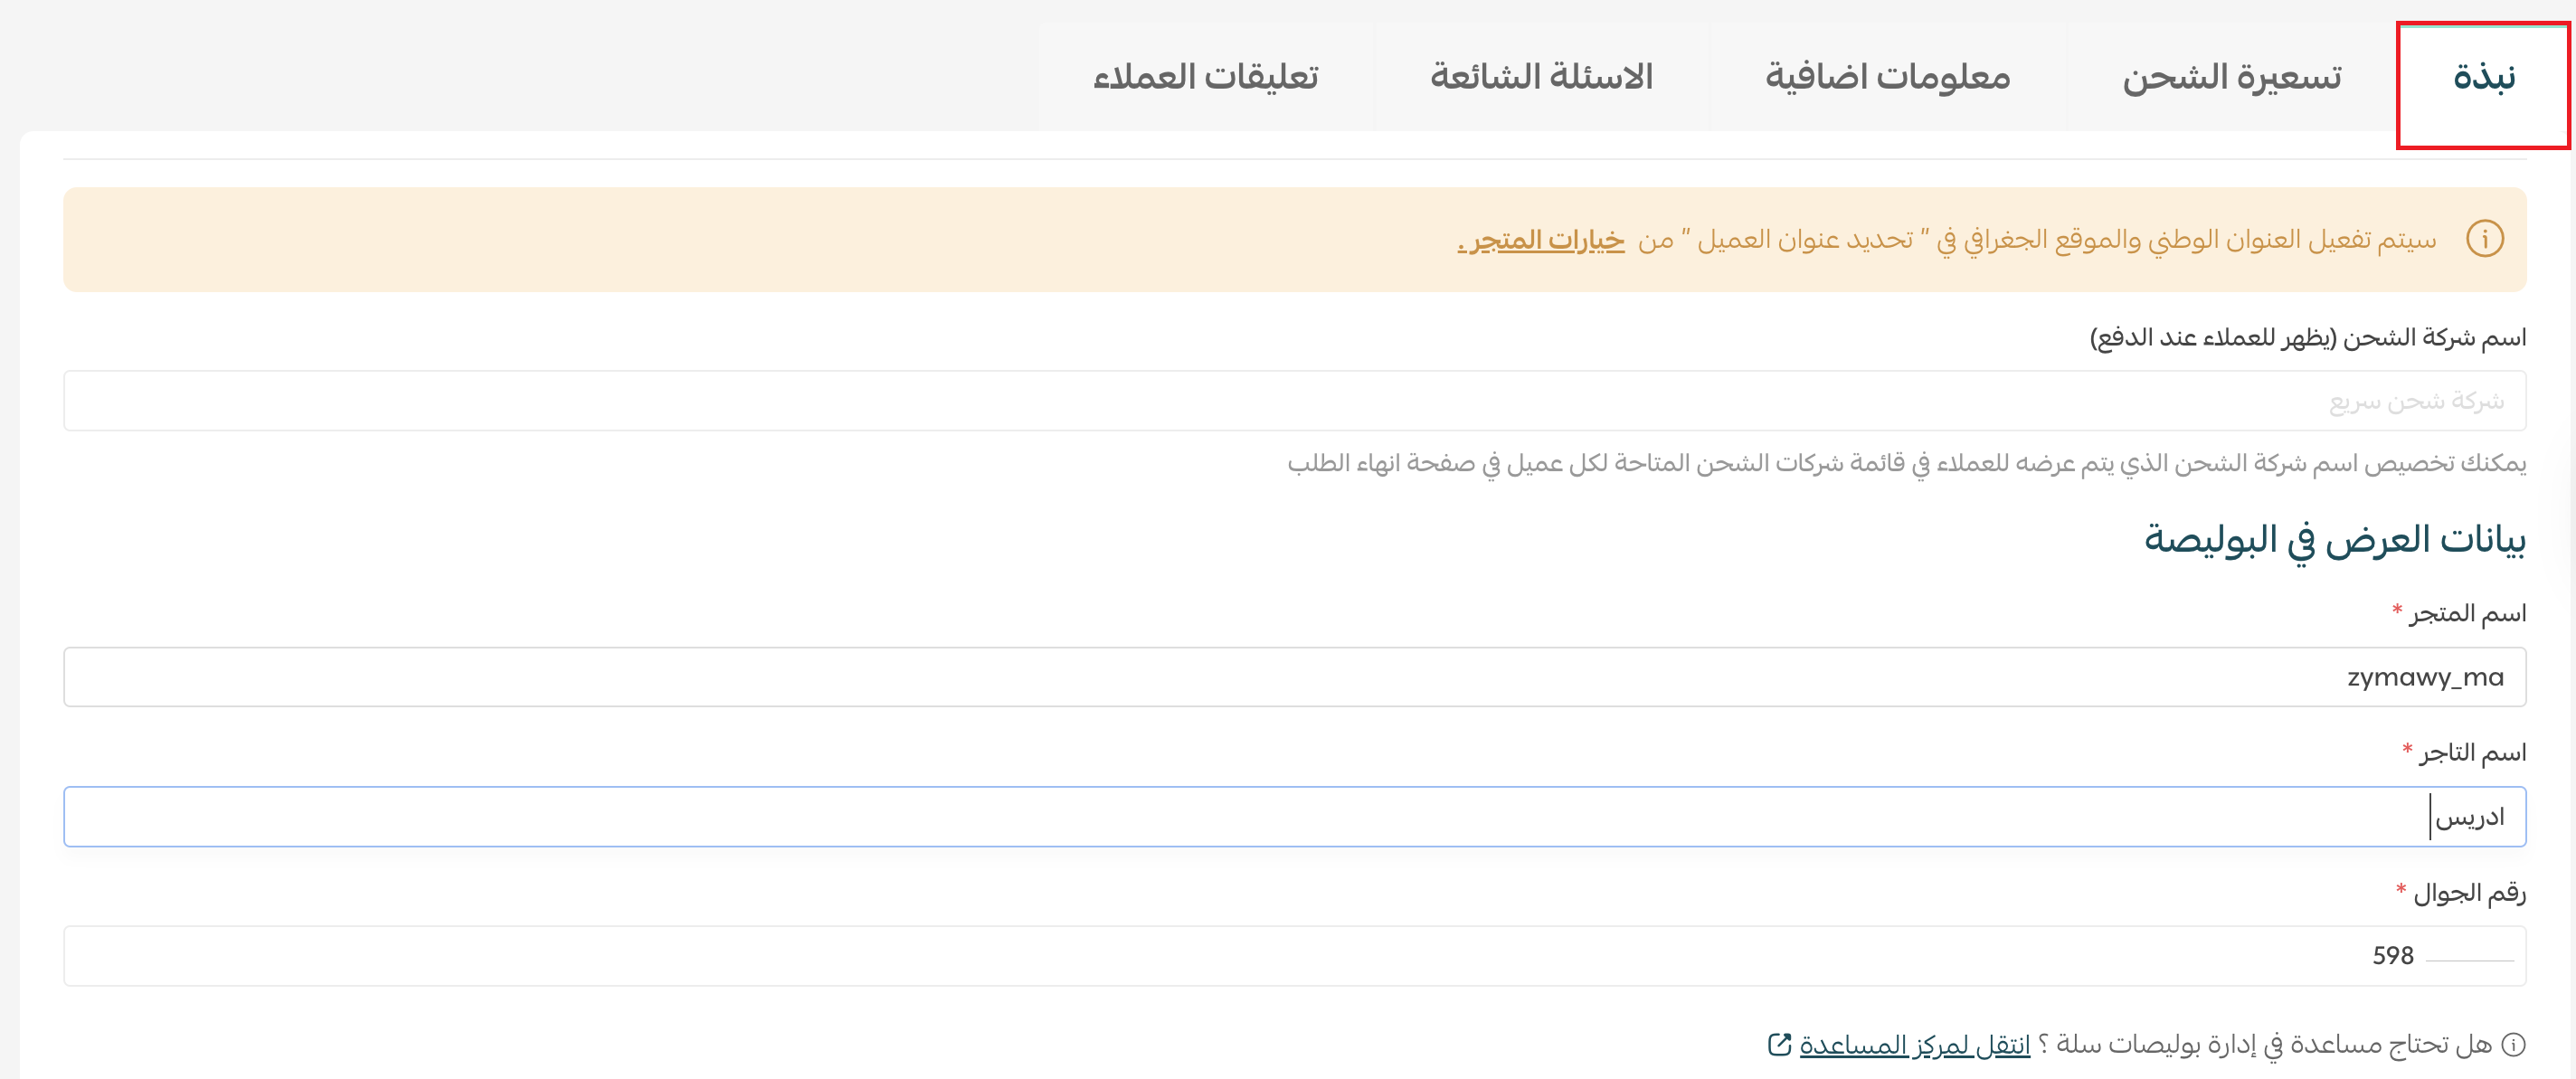Select the الاسئلة الشائعة tab
The width and height of the screenshot is (2576, 1079).
point(1541,77)
